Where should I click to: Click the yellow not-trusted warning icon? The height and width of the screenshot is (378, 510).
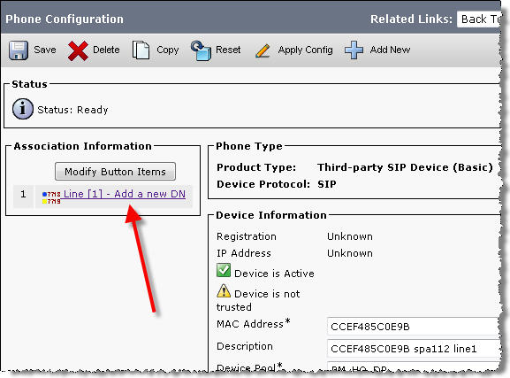(224, 290)
